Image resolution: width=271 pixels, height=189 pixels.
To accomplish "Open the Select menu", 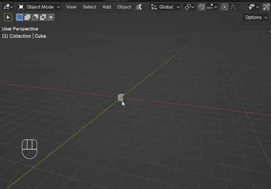I will point(89,7).
